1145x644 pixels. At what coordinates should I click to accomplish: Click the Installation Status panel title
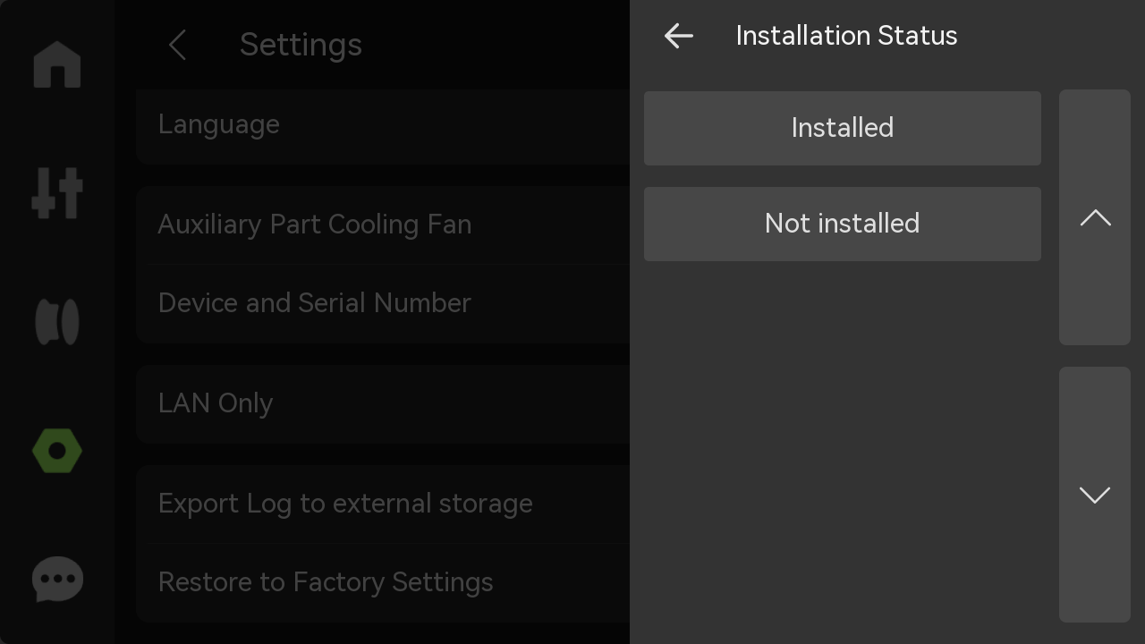click(846, 36)
